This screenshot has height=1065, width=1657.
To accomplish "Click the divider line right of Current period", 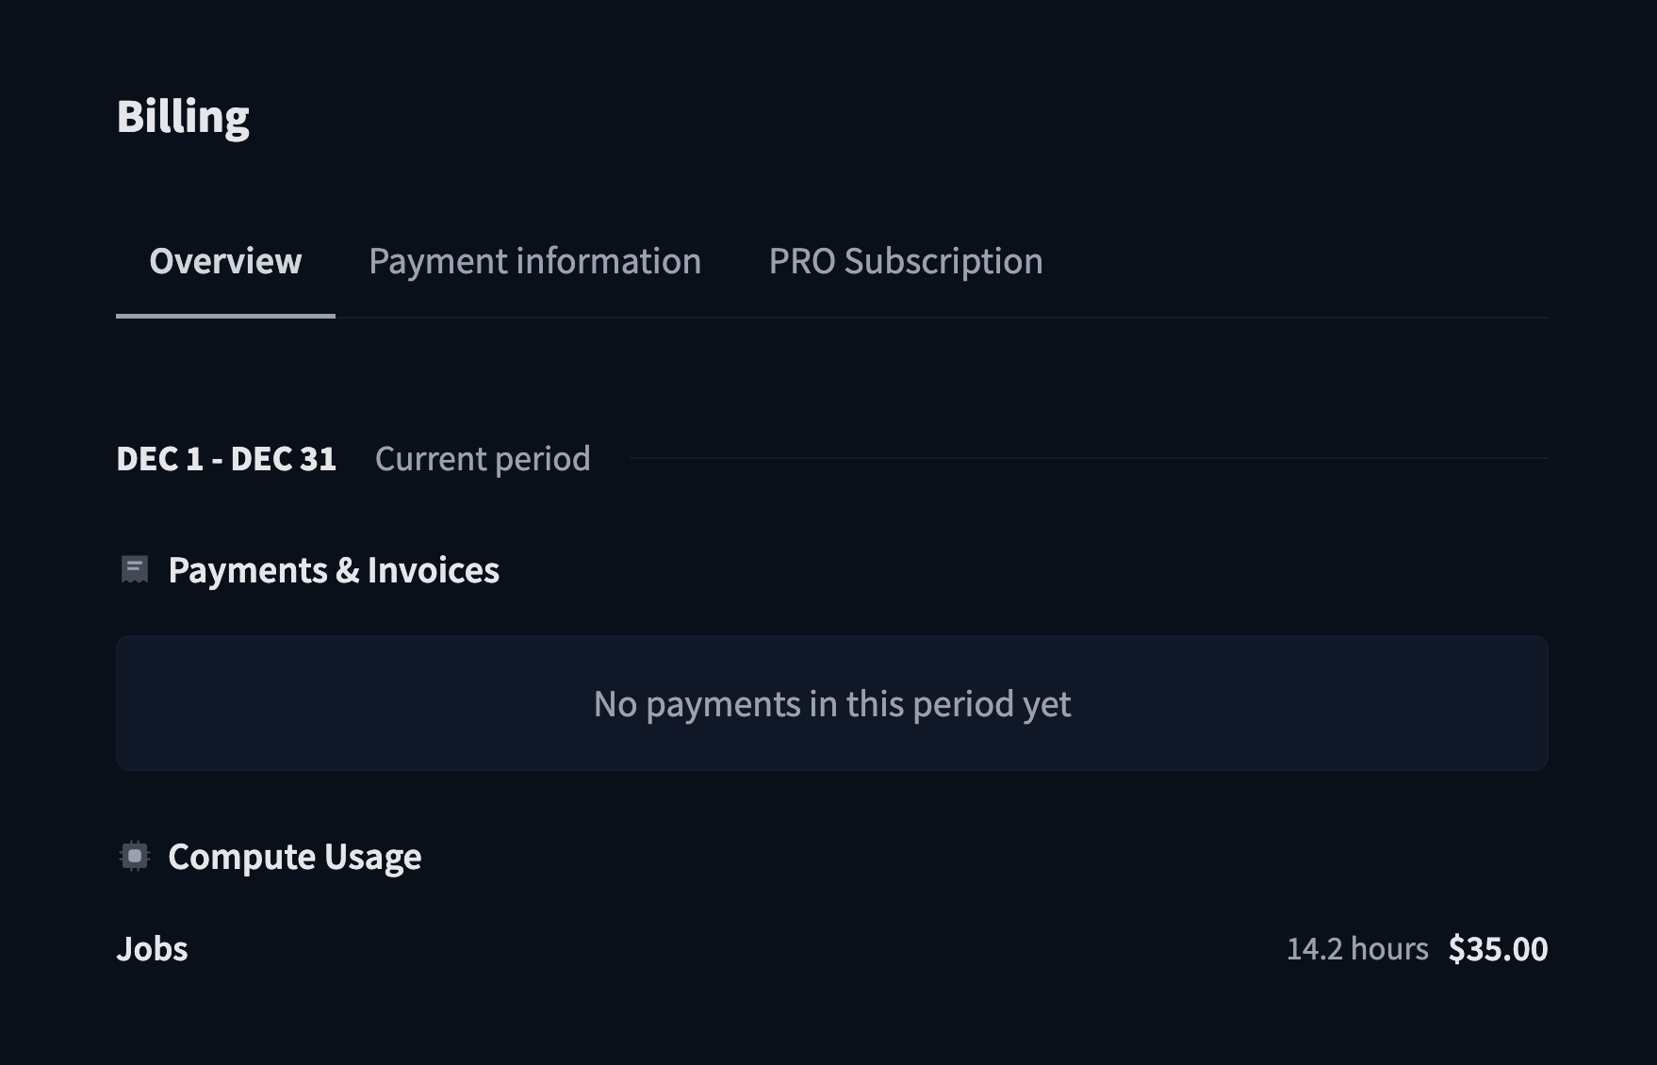I will 1089,458.
